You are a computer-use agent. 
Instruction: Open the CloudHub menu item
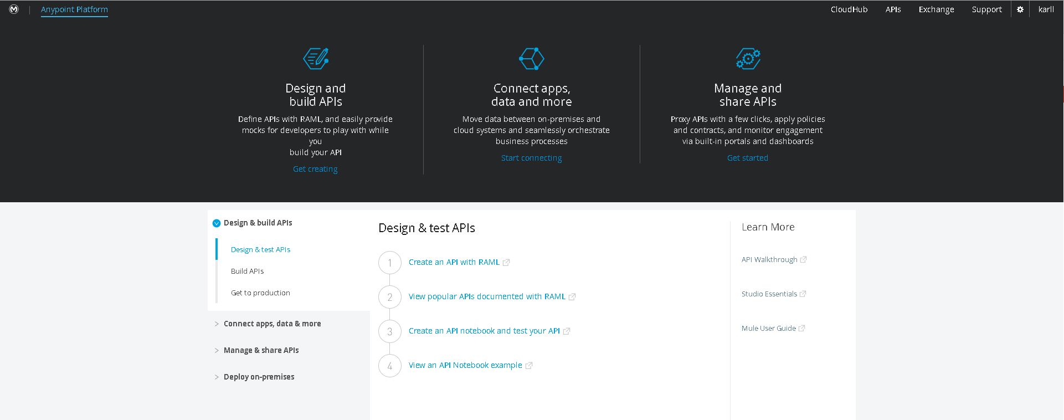point(849,9)
